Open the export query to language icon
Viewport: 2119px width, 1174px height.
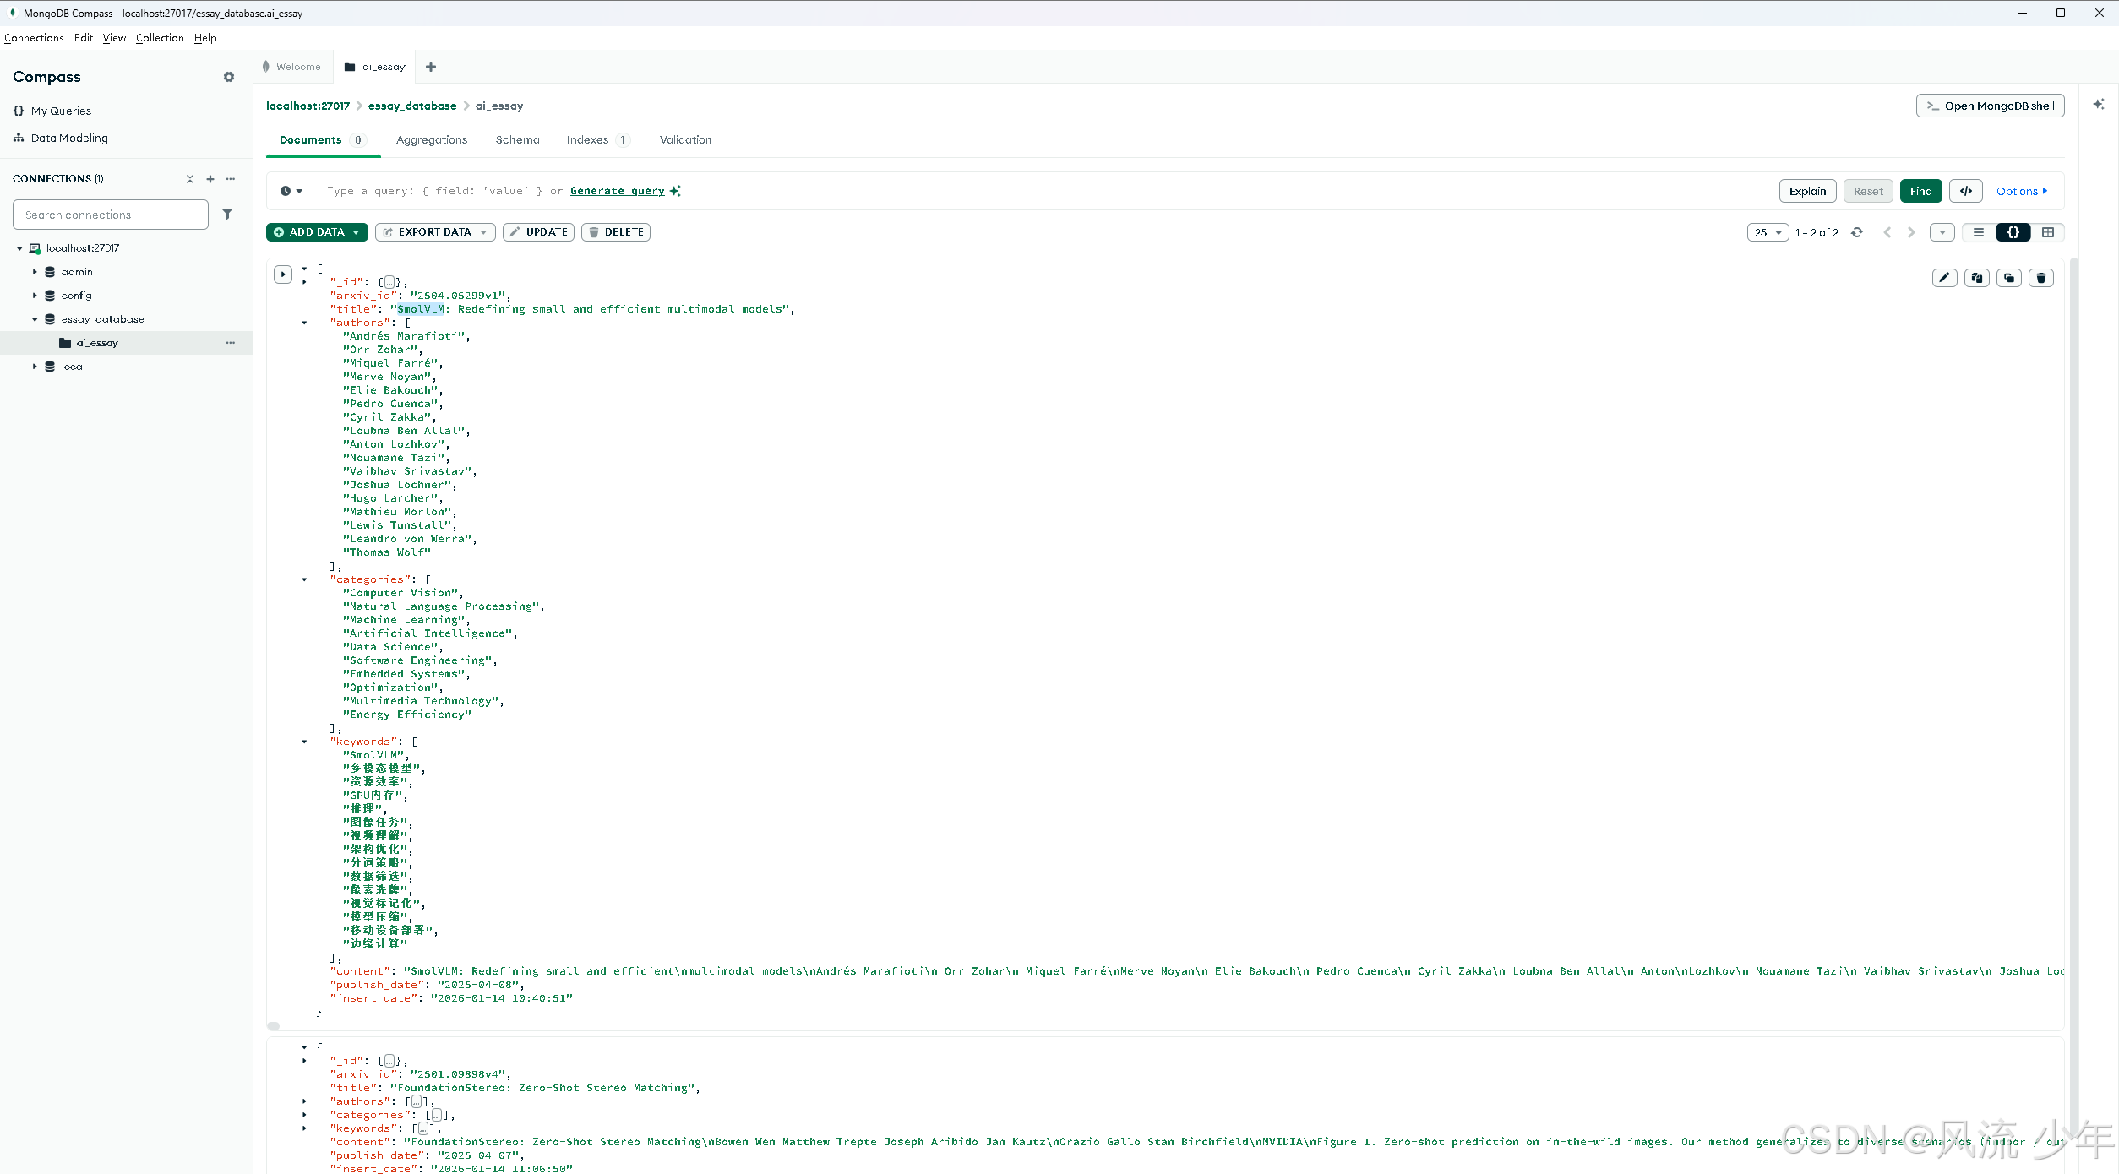(1965, 191)
